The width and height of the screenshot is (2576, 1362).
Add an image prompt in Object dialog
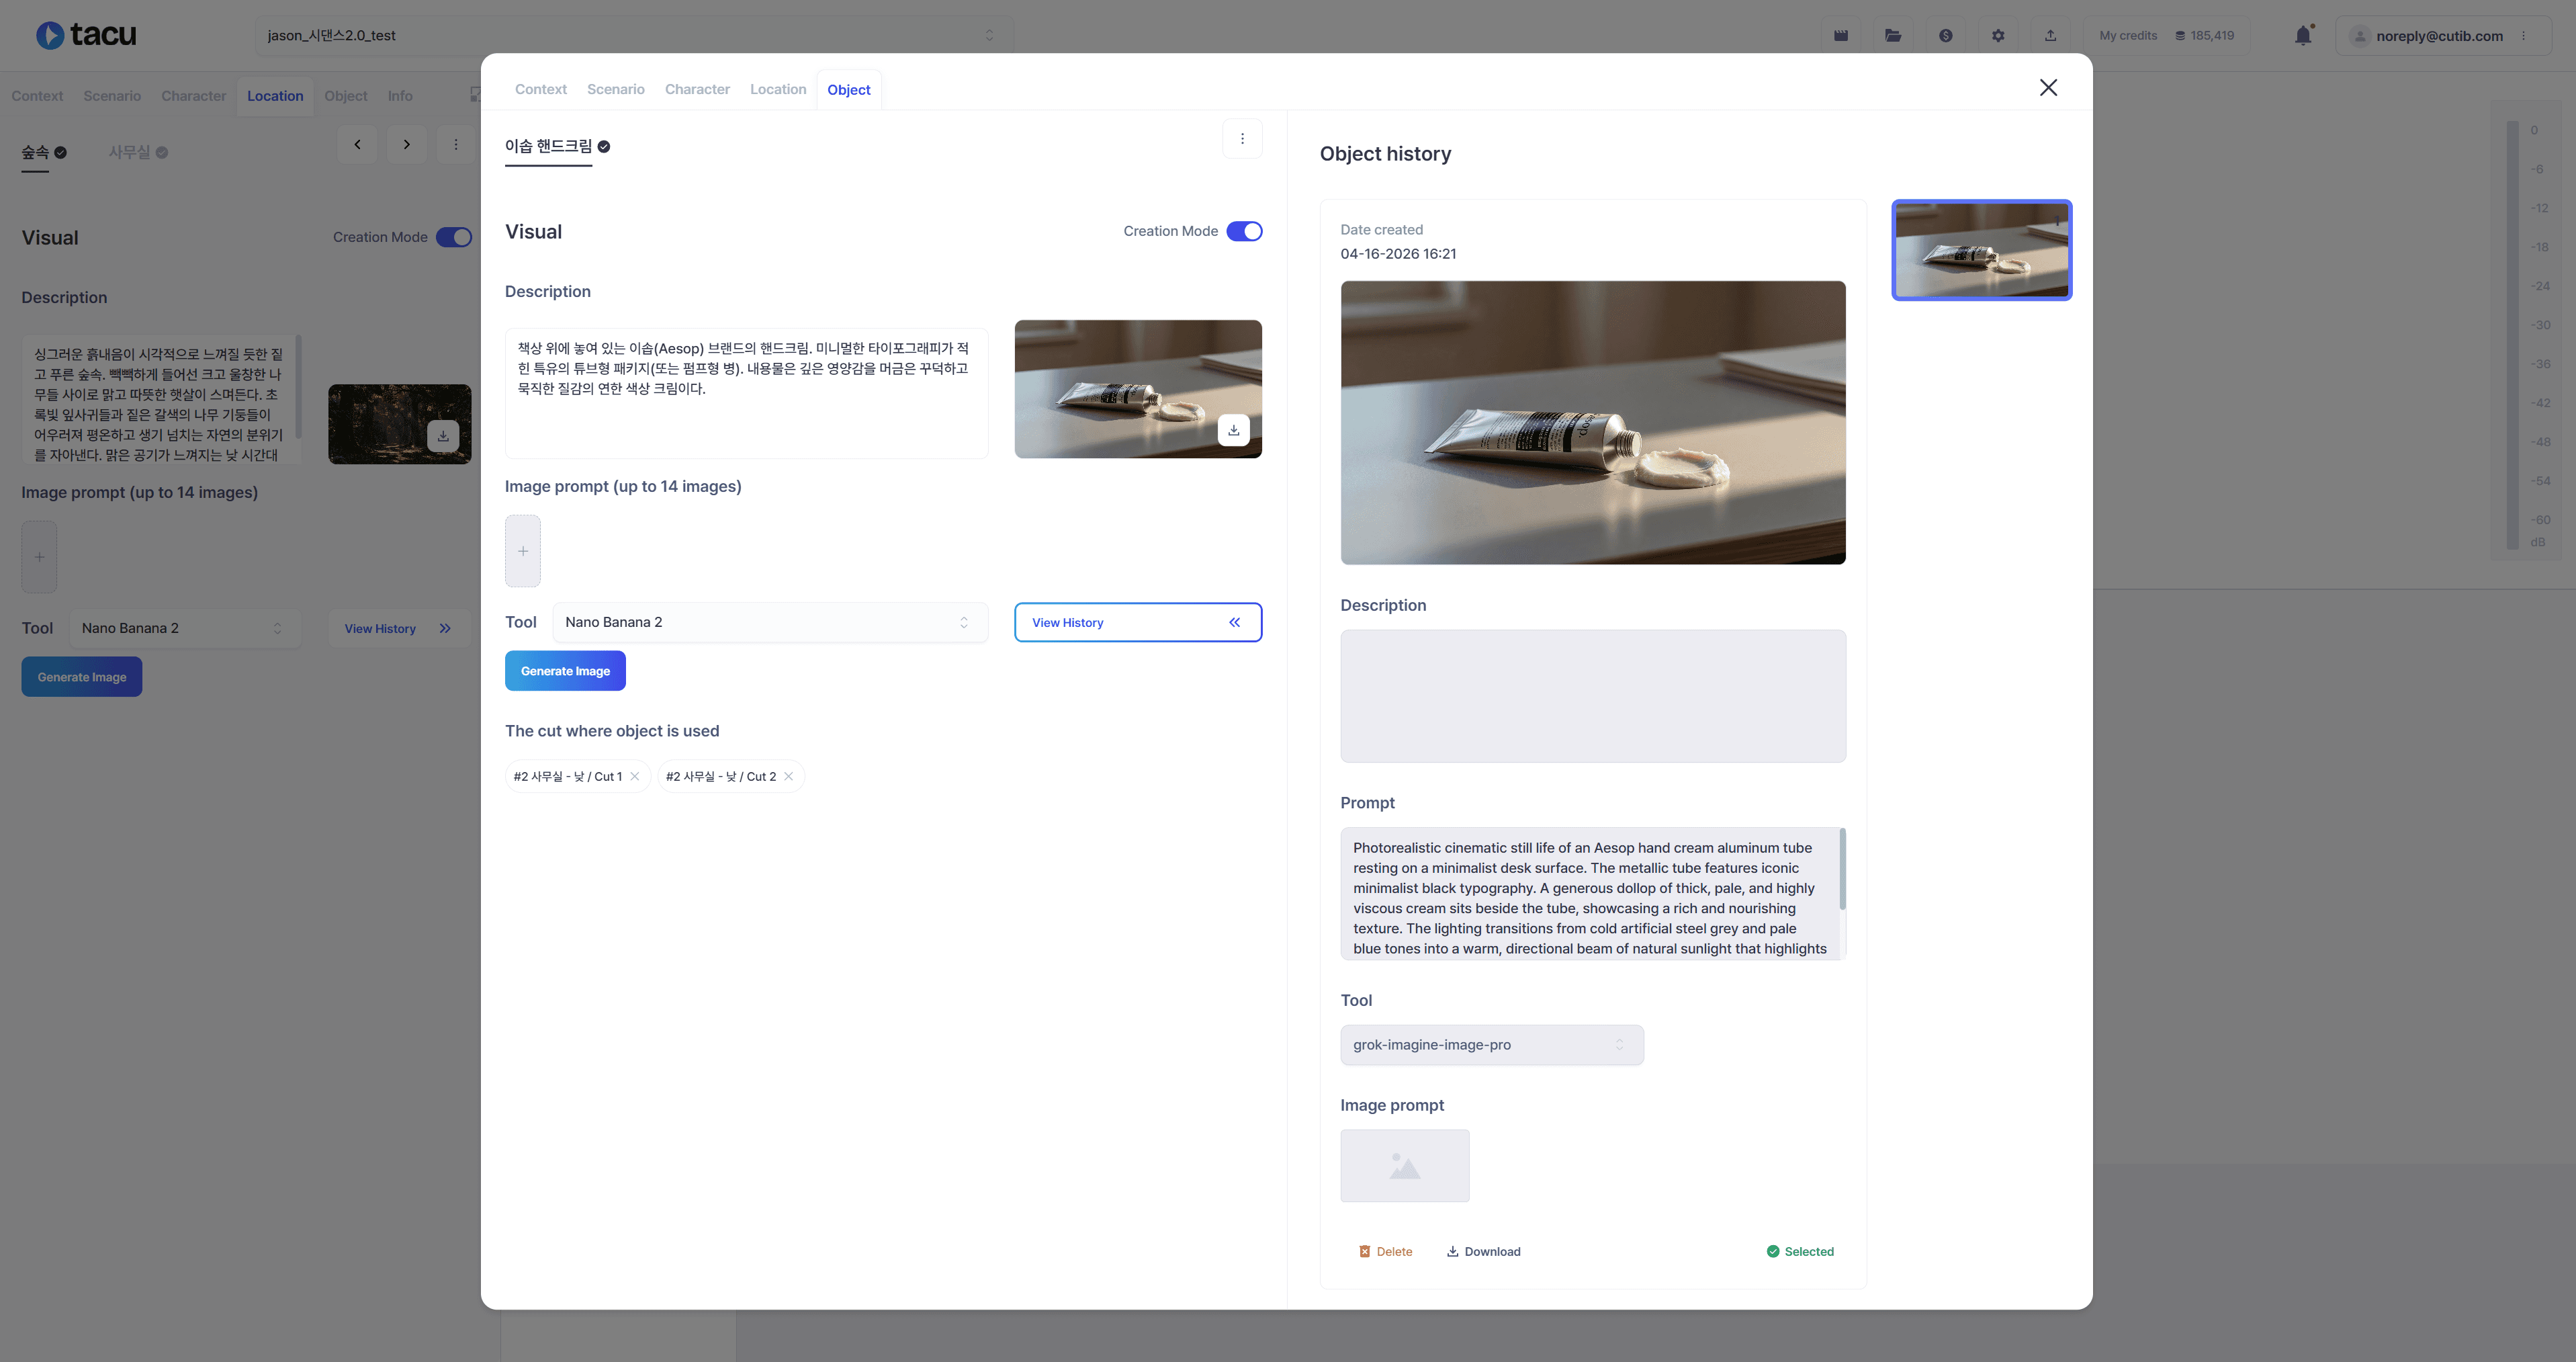pyautogui.click(x=523, y=551)
